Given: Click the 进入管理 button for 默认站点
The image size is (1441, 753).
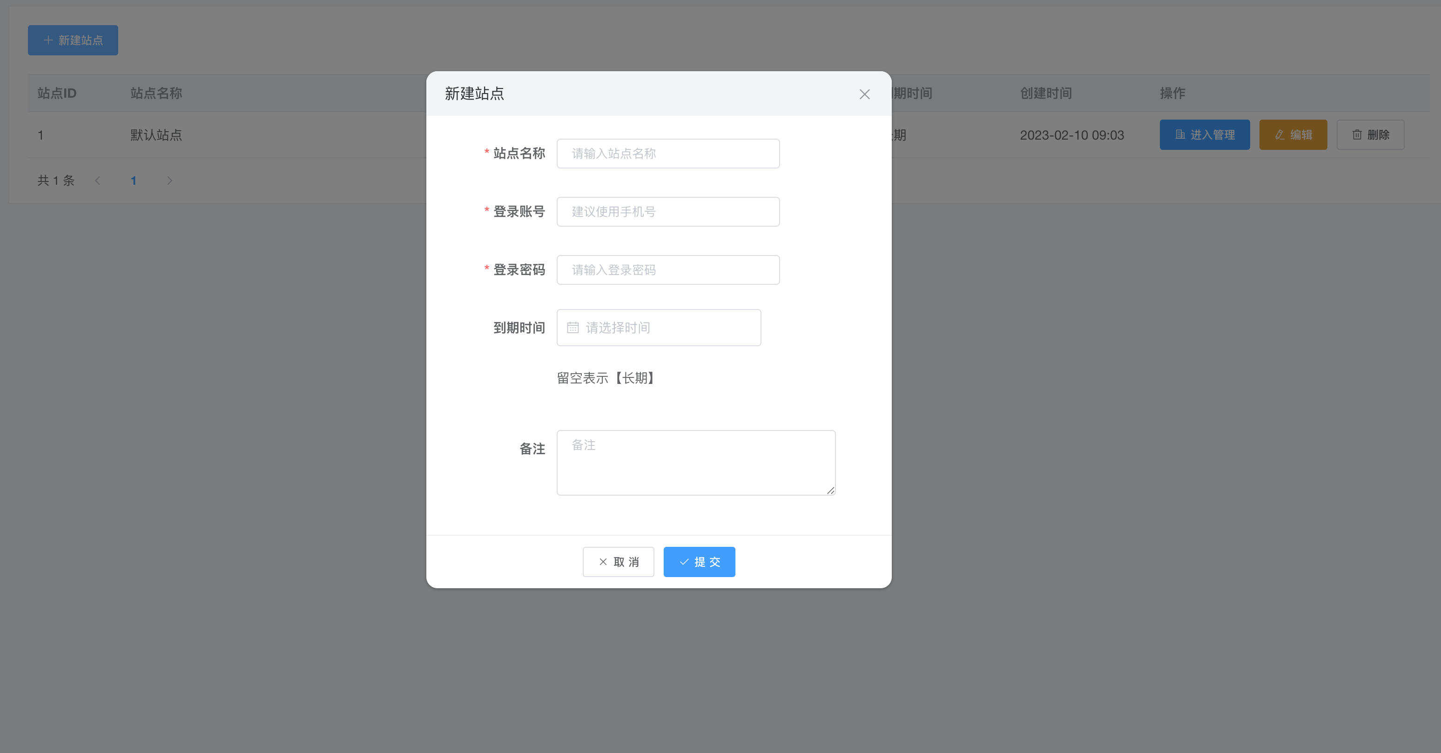Looking at the screenshot, I should [1205, 134].
